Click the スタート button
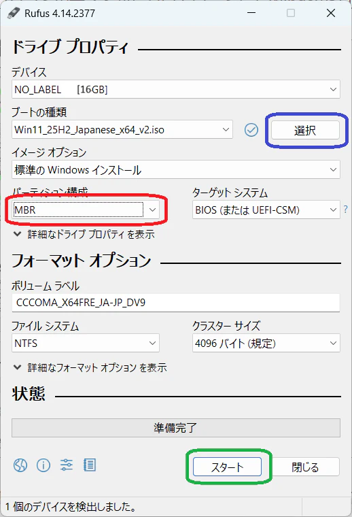This screenshot has height=517, width=352. (227, 467)
